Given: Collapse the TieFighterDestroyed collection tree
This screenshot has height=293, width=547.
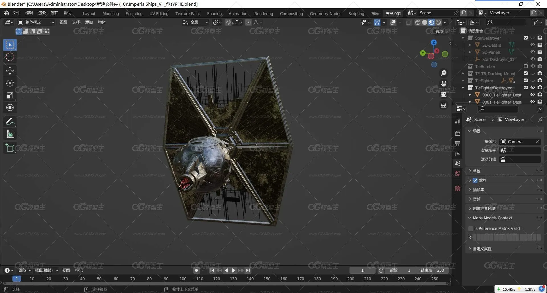Looking at the screenshot, I should [463, 88].
